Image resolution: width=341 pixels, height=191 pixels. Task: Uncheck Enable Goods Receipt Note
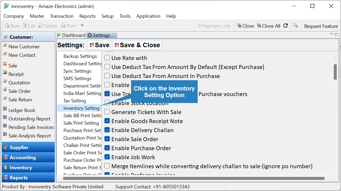(x=107, y=121)
